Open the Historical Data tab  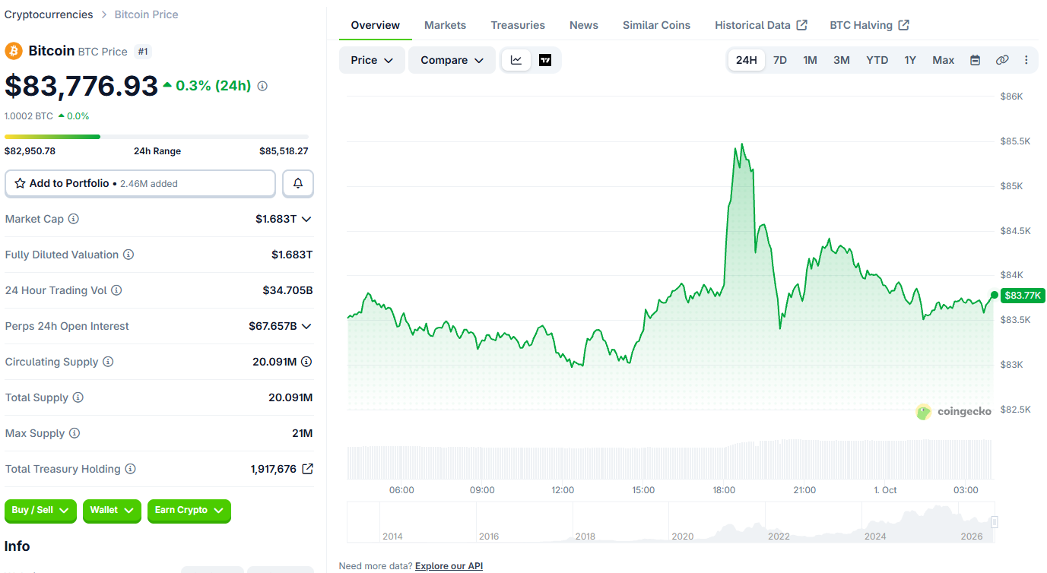[x=761, y=25]
